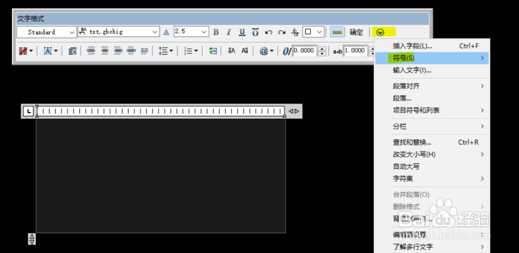Click the oblique angle 0.0000 field

pyautogui.click(x=305, y=51)
